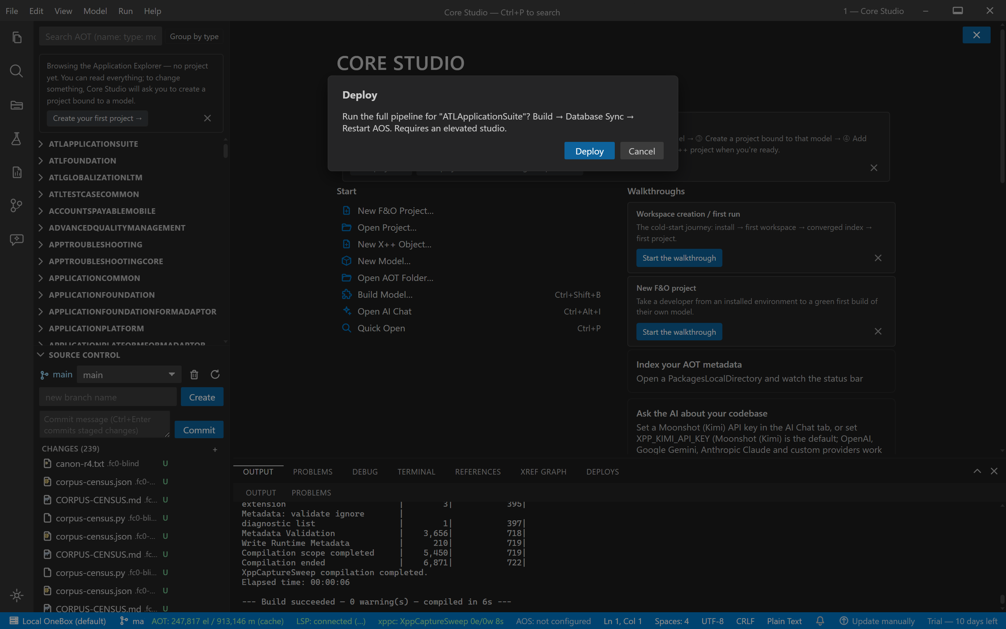Viewport: 1006px width, 629px height.
Task: Close the bottom output panel
Action: [994, 471]
